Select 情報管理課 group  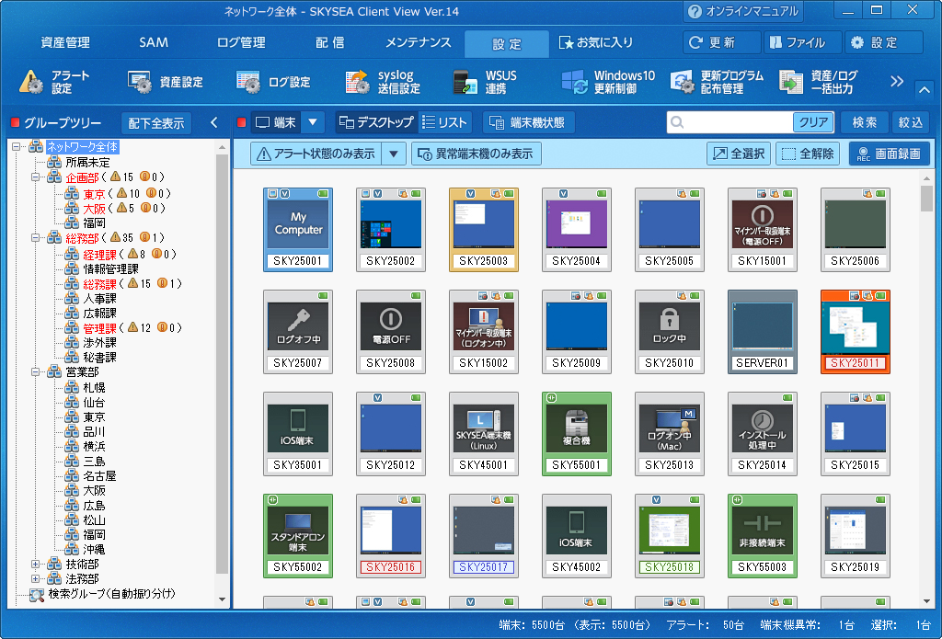[x=110, y=269]
